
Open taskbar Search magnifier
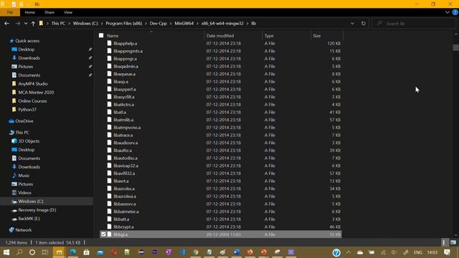[x=19, y=252]
